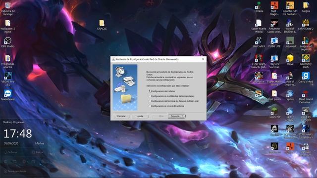This screenshot has height=178, width=317.
Task: Close the Desktop Organizer widget
Action: click(44, 122)
